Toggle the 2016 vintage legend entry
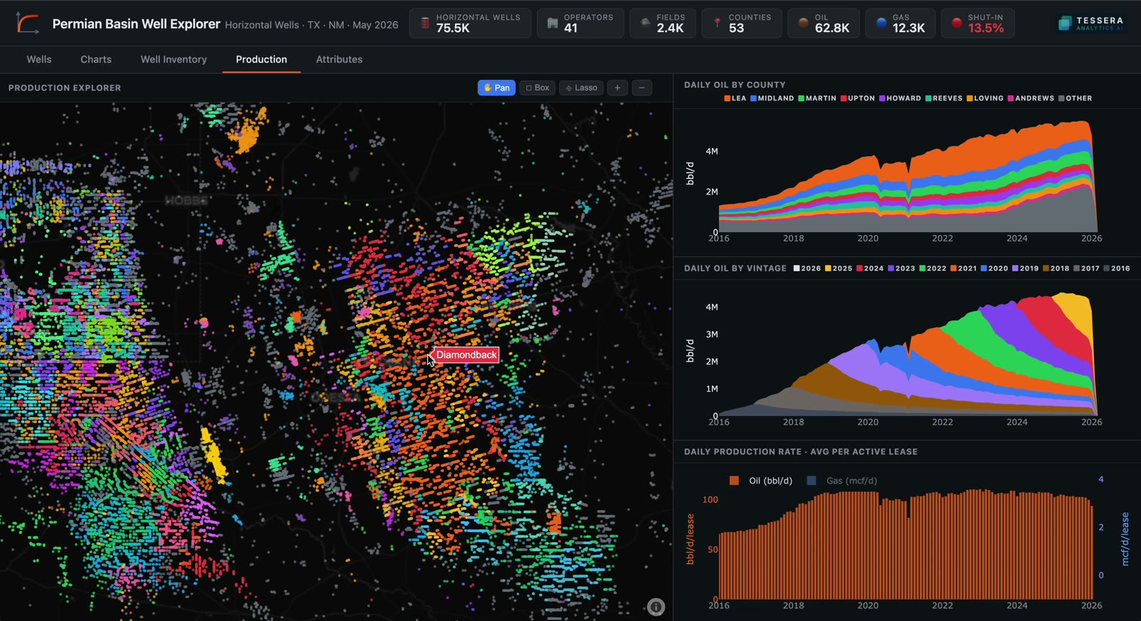Image resolution: width=1141 pixels, height=621 pixels. pyautogui.click(x=1117, y=268)
